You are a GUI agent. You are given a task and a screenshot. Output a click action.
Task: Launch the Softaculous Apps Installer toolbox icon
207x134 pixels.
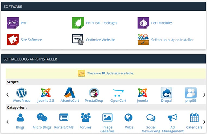(x=143, y=40)
